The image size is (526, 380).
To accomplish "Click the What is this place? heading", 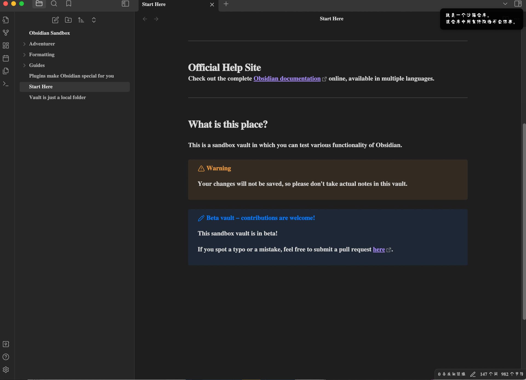I will (228, 124).
